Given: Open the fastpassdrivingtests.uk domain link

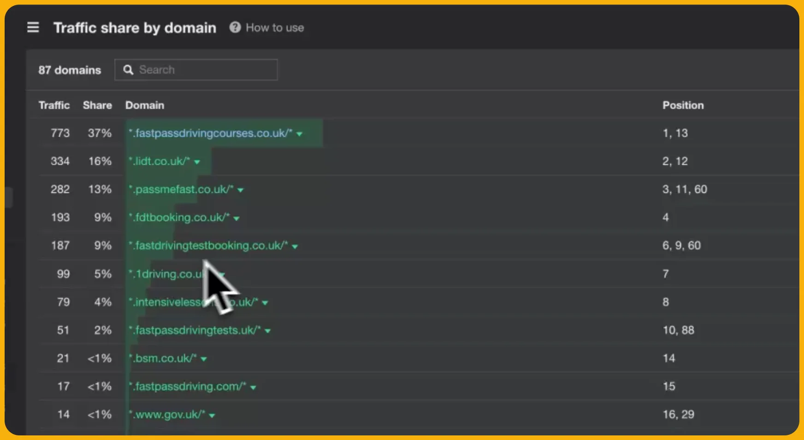Looking at the screenshot, I should tap(195, 330).
